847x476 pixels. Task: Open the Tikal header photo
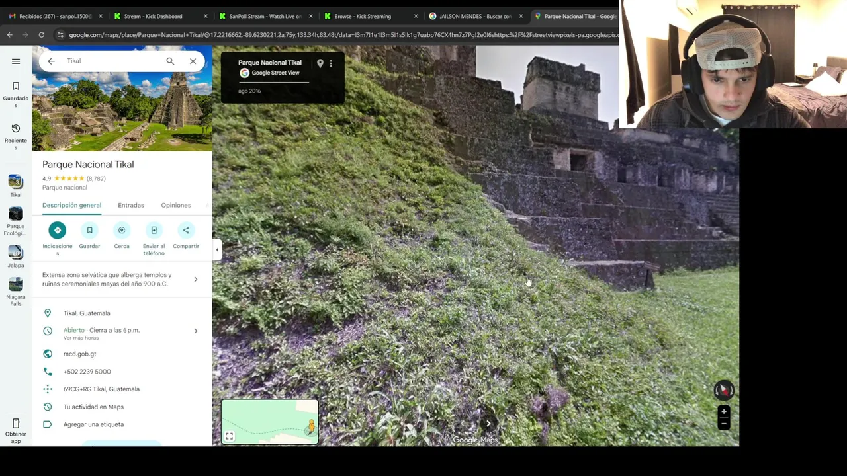click(x=122, y=98)
